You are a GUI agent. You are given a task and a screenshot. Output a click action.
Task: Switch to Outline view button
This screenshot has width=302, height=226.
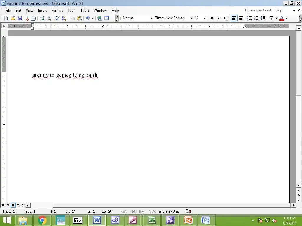pyautogui.click(x=18, y=205)
